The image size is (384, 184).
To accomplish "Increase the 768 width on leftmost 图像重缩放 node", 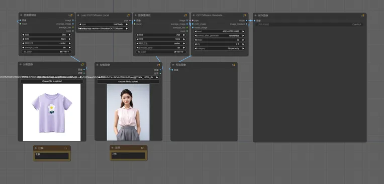I will [x=70, y=35].
